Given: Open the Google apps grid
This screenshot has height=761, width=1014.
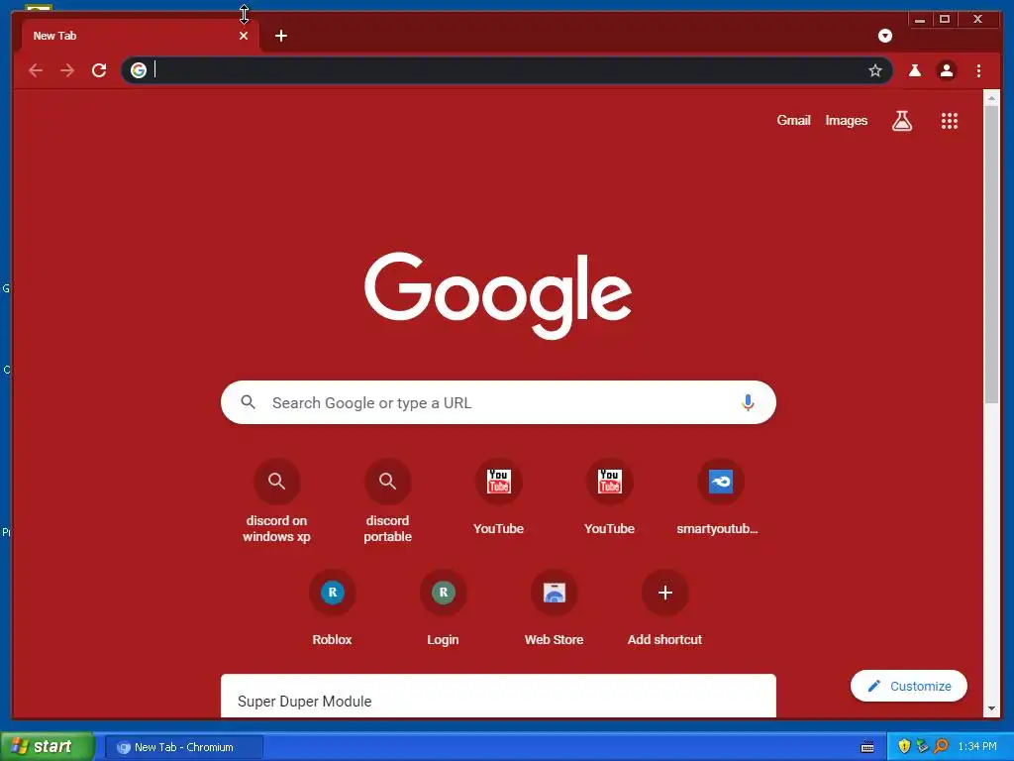Looking at the screenshot, I should (x=950, y=120).
